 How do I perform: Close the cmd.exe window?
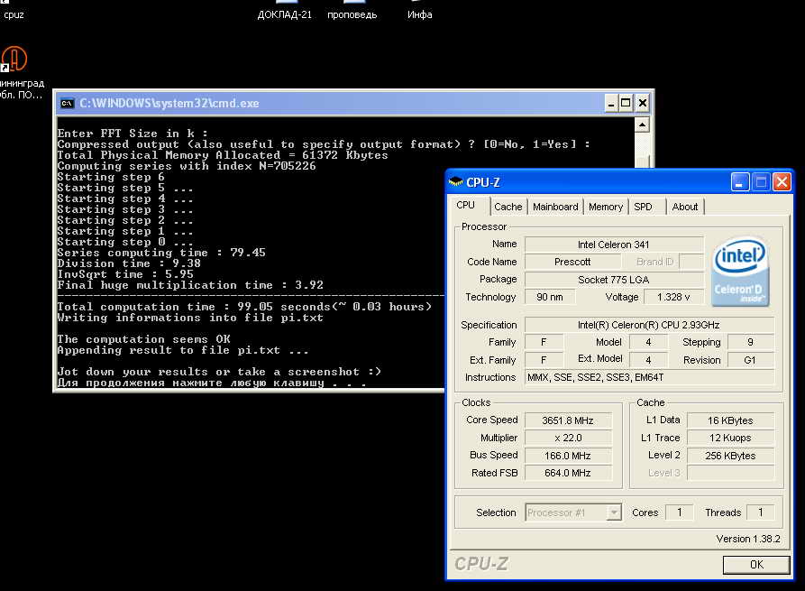click(x=642, y=103)
